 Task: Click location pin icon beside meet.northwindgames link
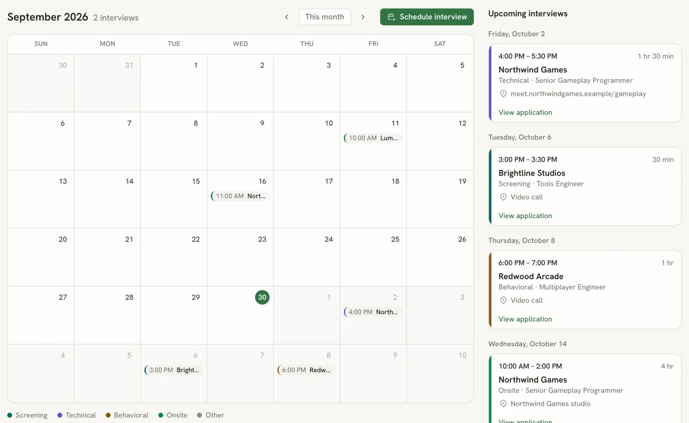[x=503, y=94]
